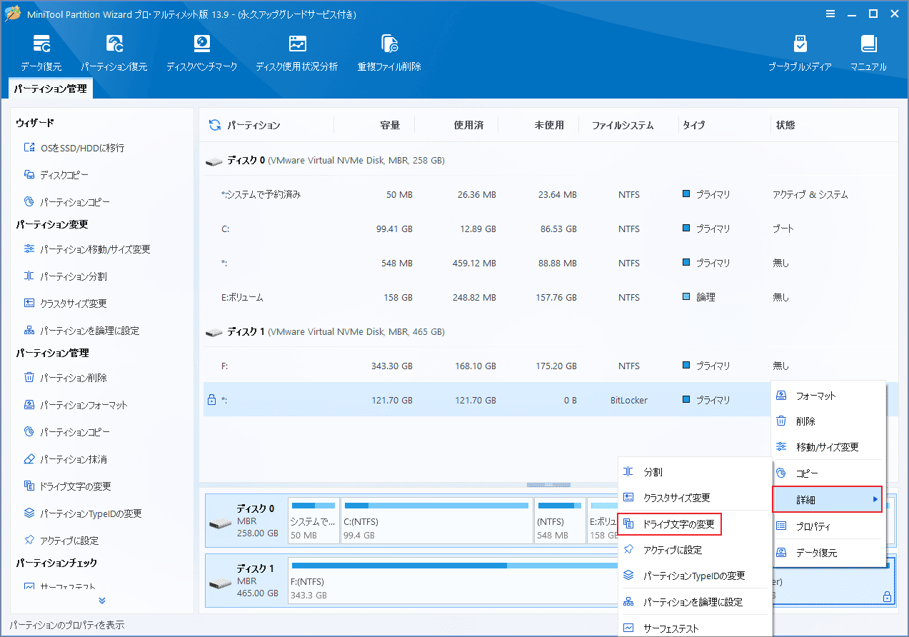Open ディスクベンチマーク tool

coord(202,53)
